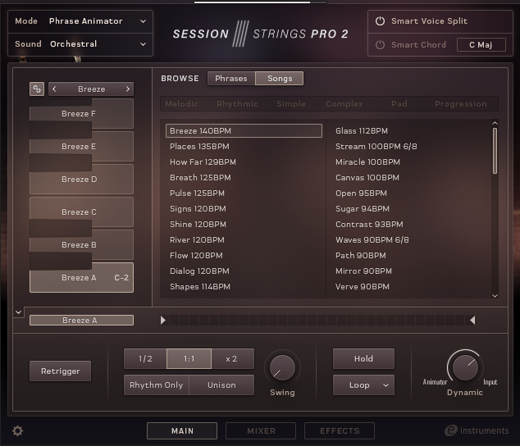Enable Rhythm Only mode
The height and width of the screenshot is (446, 520).
pyautogui.click(x=156, y=385)
